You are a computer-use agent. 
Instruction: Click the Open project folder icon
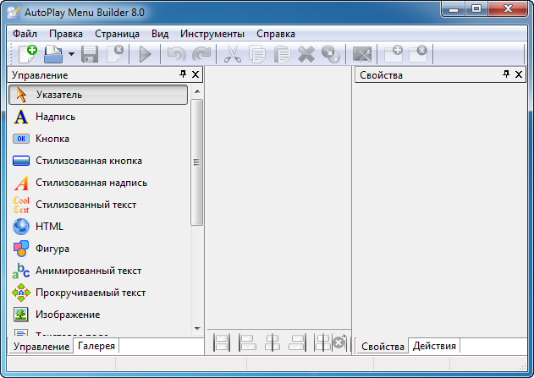click(53, 55)
